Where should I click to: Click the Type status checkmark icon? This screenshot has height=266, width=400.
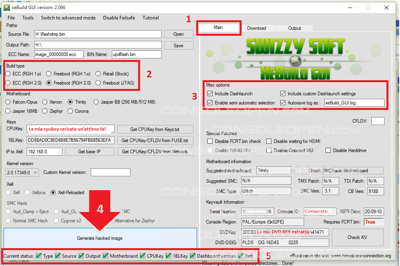[39, 256]
